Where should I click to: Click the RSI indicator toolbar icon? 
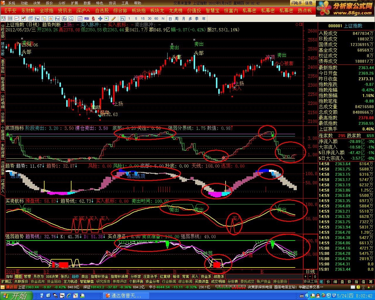pyautogui.click(x=87, y=18)
